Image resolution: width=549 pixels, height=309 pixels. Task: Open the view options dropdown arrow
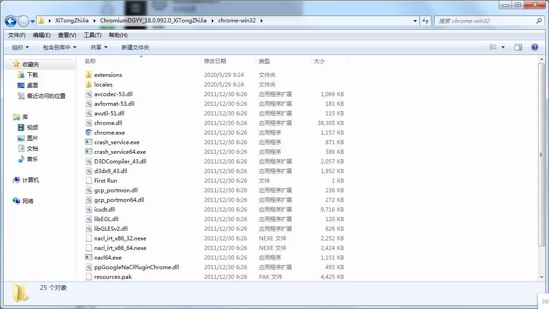click(x=503, y=47)
